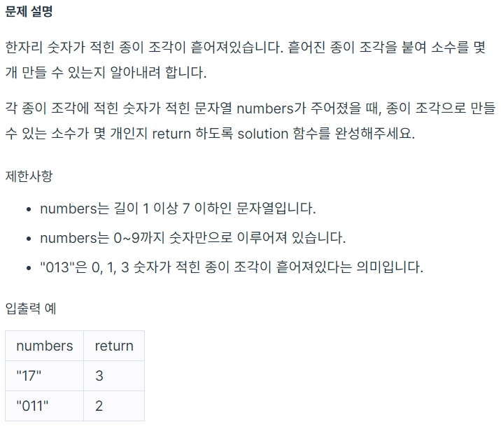Click the text 문자열입니다 in first bullet

[276, 209]
